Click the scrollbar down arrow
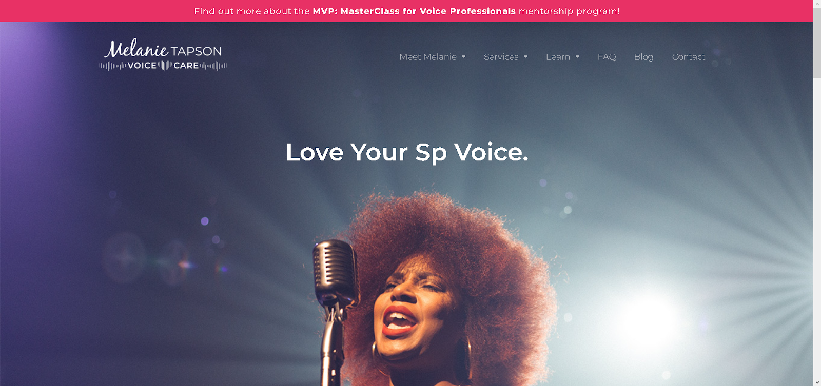Viewport: 821px width, 386px height. tap(817, 382)
